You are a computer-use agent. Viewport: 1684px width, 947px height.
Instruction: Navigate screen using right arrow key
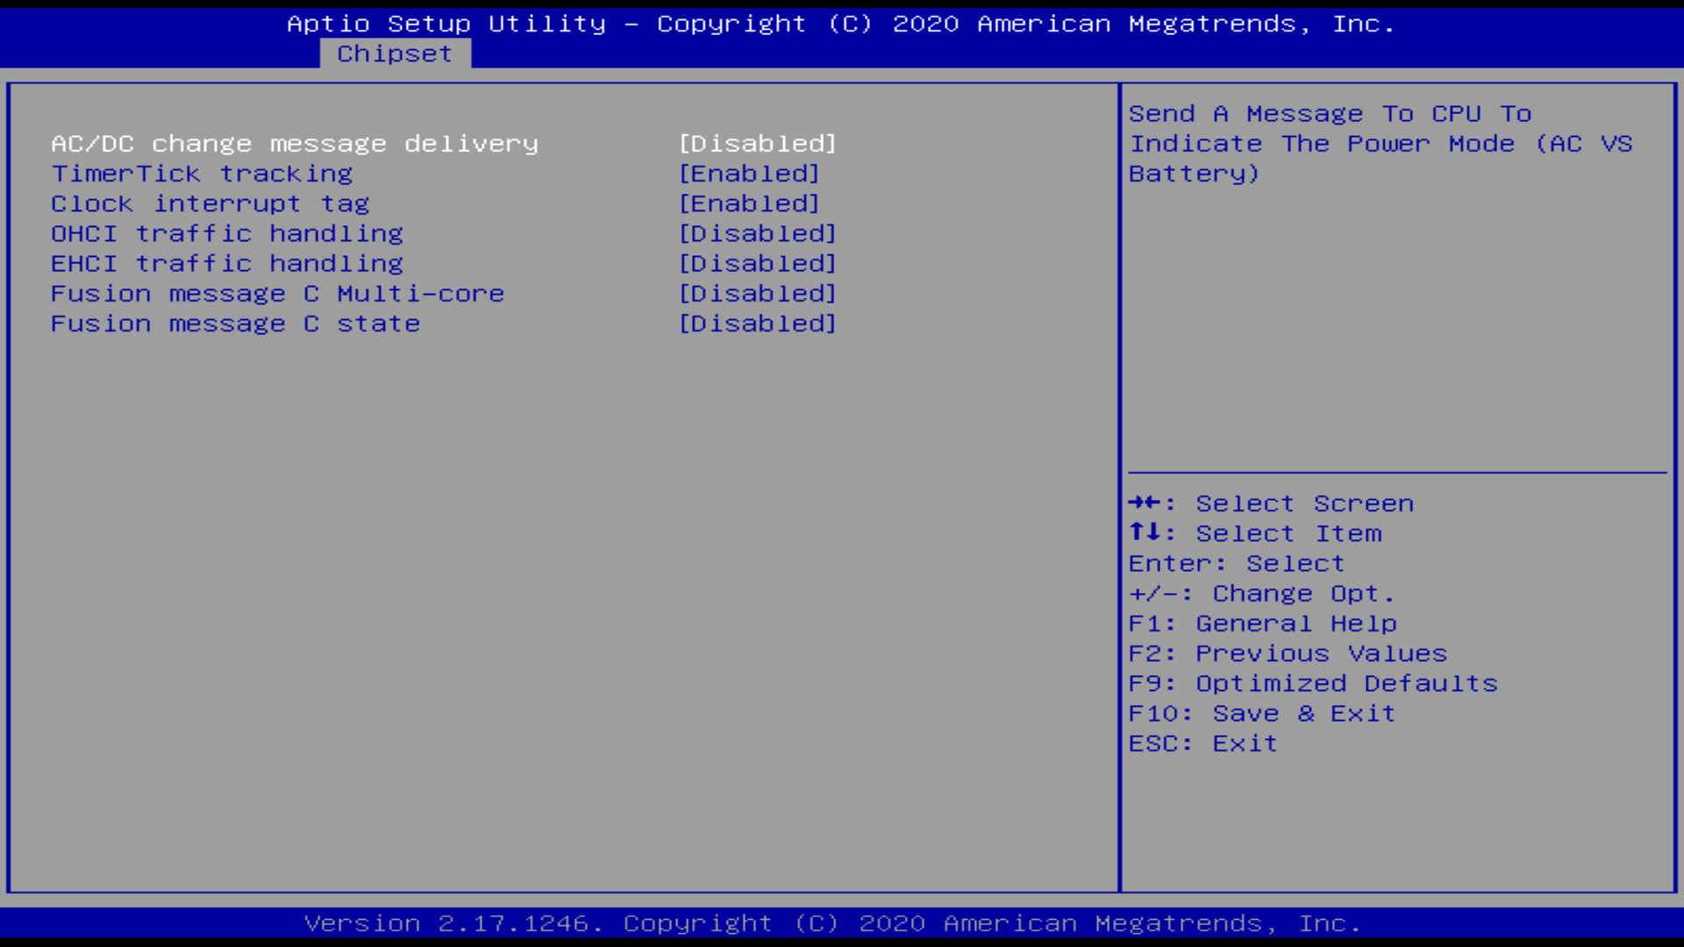[1136, 502]
